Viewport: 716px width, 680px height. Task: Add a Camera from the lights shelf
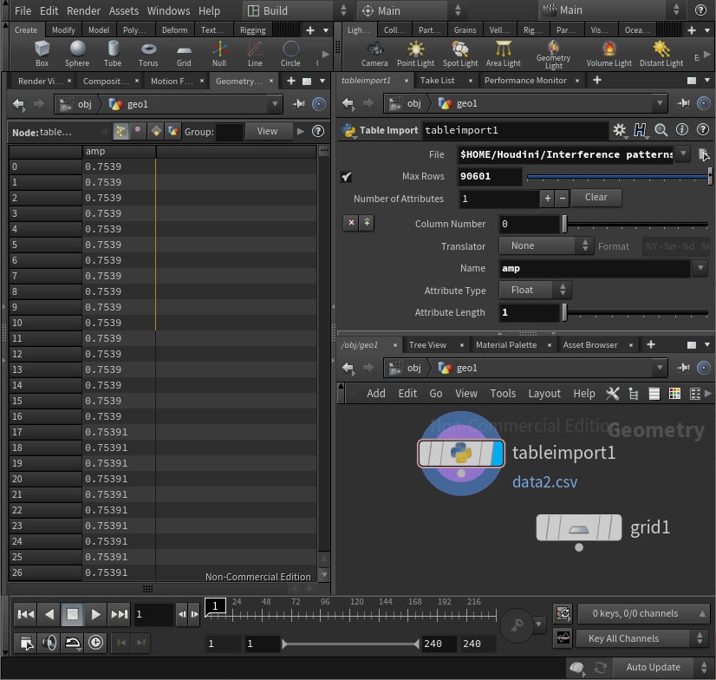[x=374, y=54]
